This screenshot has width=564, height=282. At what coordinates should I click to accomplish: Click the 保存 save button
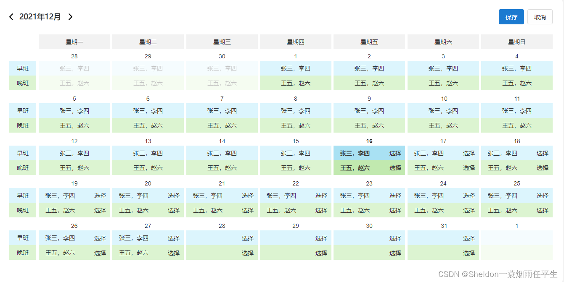tap(511, 17)
